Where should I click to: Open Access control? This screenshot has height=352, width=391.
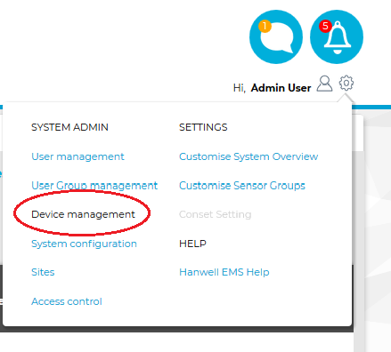[67, 301]
